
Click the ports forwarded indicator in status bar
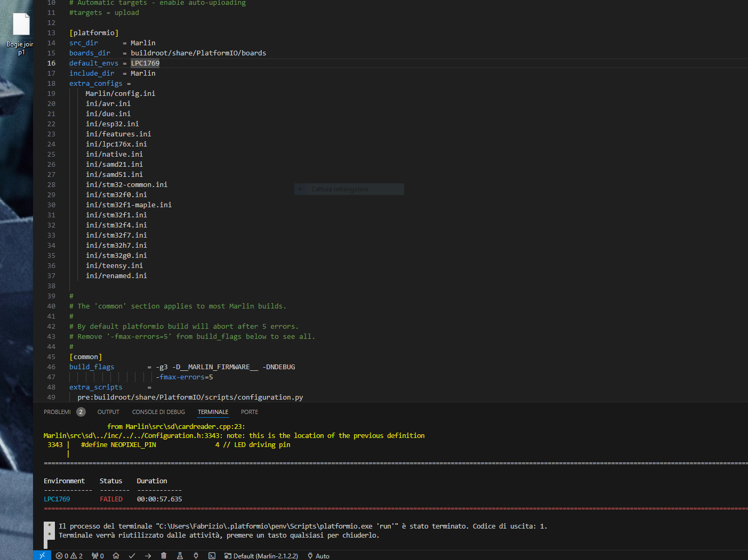click(x=98, y=556)
